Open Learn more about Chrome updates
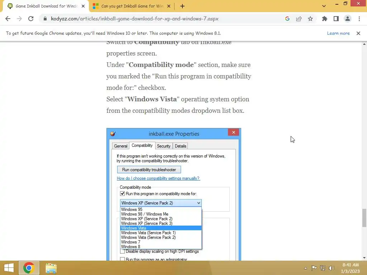 pyautogui.click(x=338, y=33)
